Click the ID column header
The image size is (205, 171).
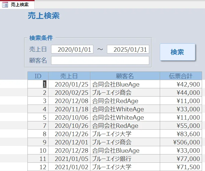[38, 76]
